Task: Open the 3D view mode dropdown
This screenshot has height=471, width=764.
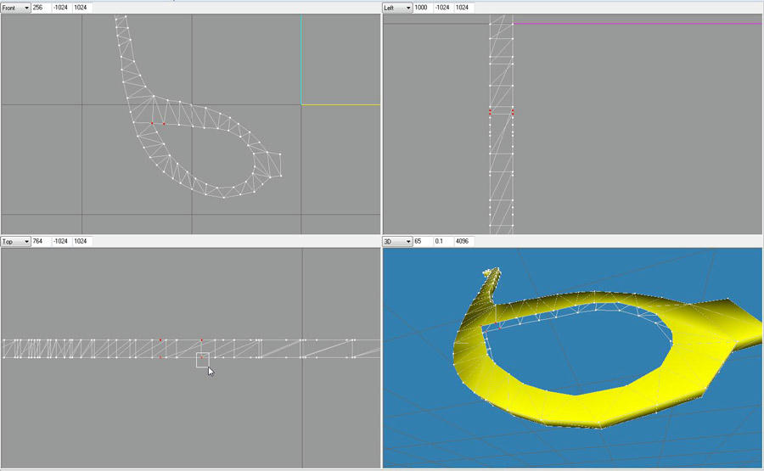Action: 398,242
